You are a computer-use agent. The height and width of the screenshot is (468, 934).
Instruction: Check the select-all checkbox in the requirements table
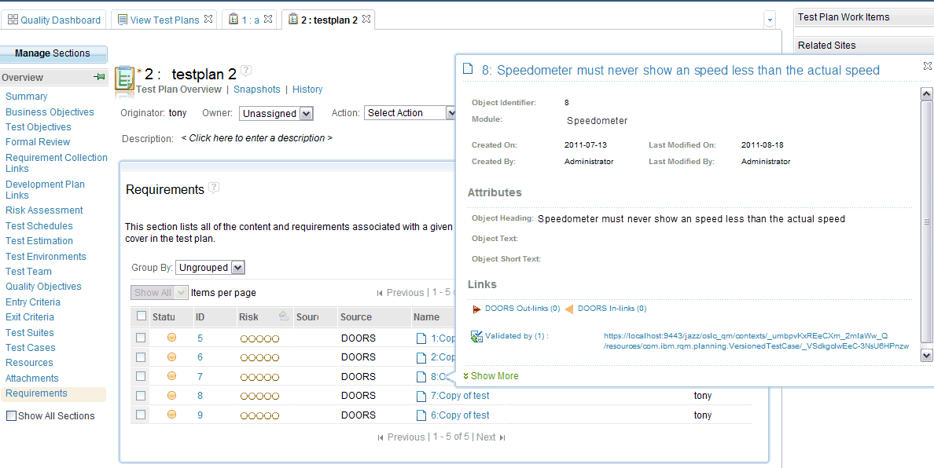pyautogui.click(x=142, y=316)
